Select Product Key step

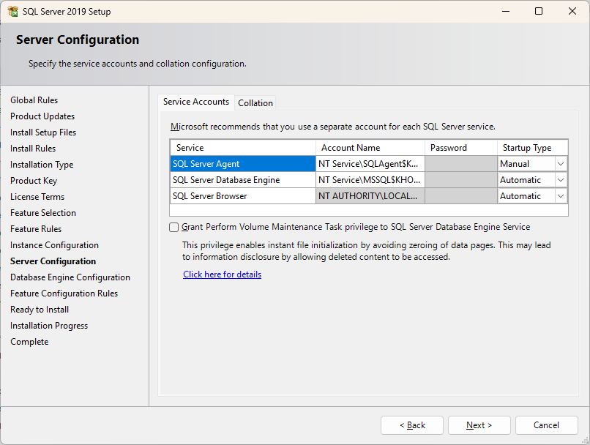[34, 181]
